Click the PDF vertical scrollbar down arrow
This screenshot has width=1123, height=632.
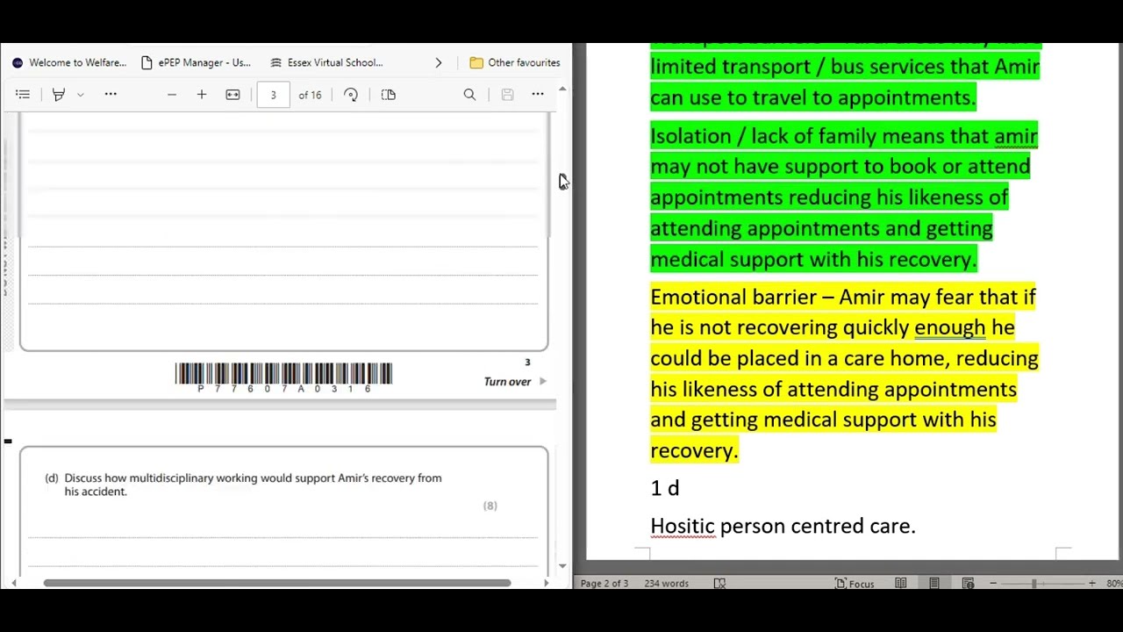point(562,567)
